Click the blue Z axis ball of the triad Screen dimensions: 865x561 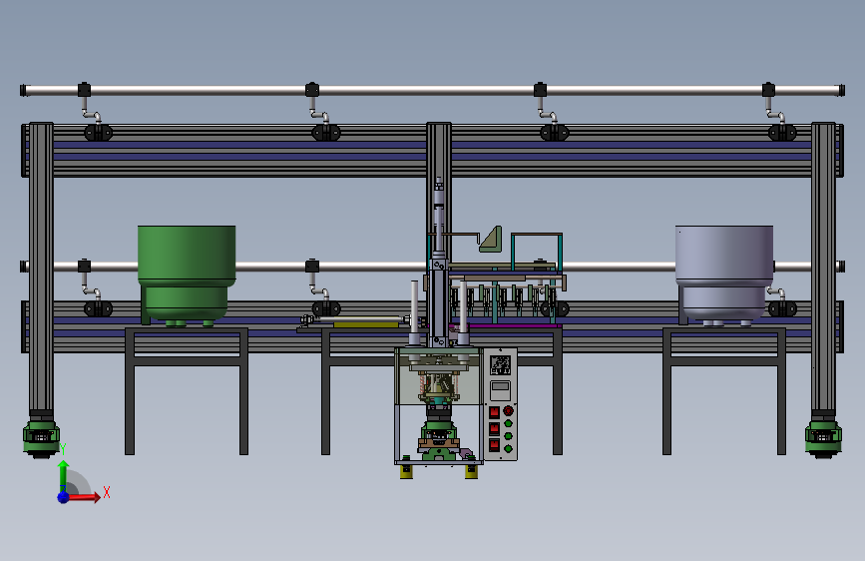click(x=63, y=497)
